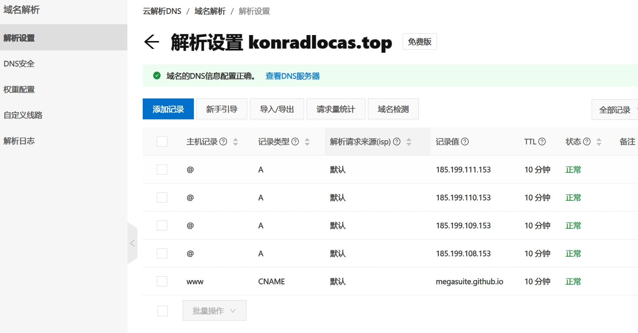Toggle the select-all checkbox in table header
Screen dimensions: 638x333
pyautogui.click(x=162, y=142)
